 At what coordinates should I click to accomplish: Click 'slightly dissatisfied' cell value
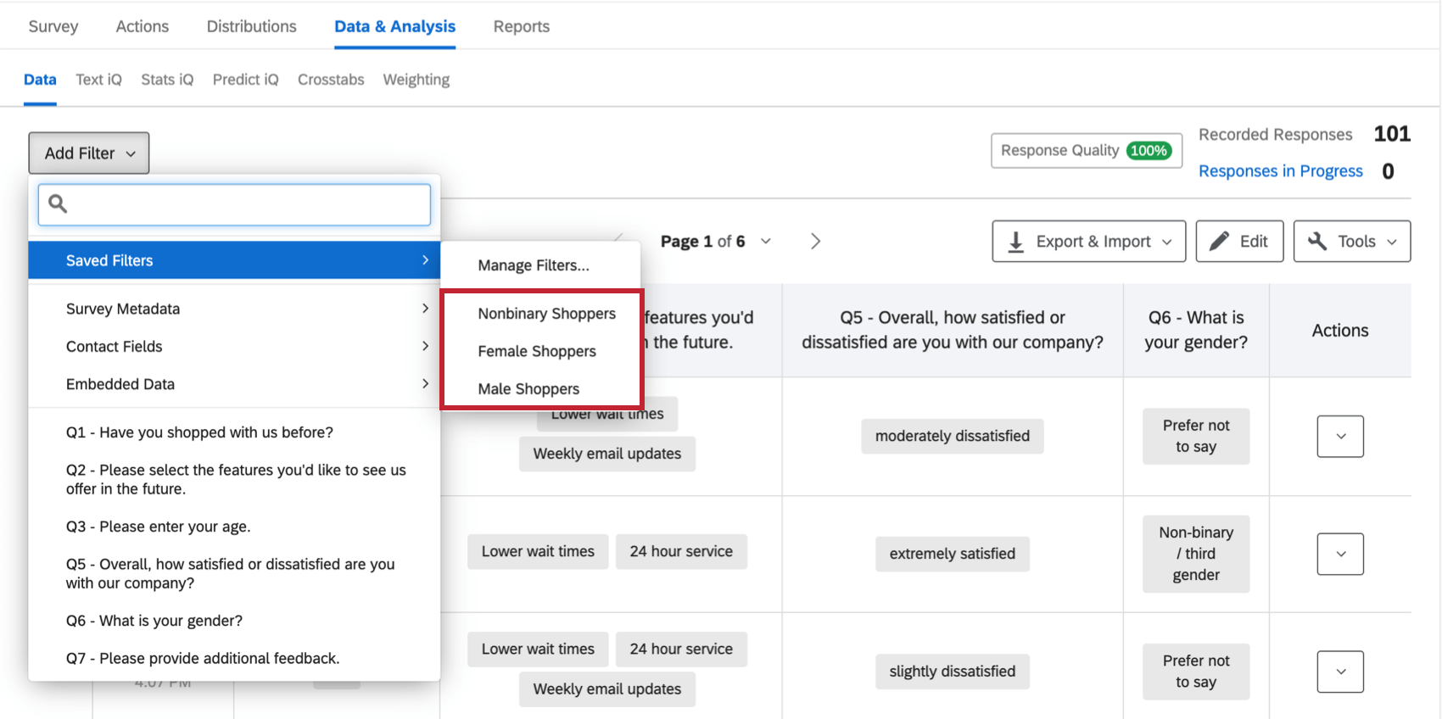(x=953, y=672)
